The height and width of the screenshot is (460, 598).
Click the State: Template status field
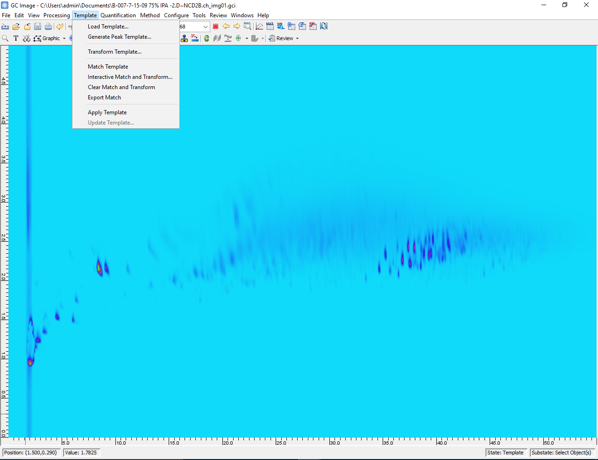coord(505,453)
